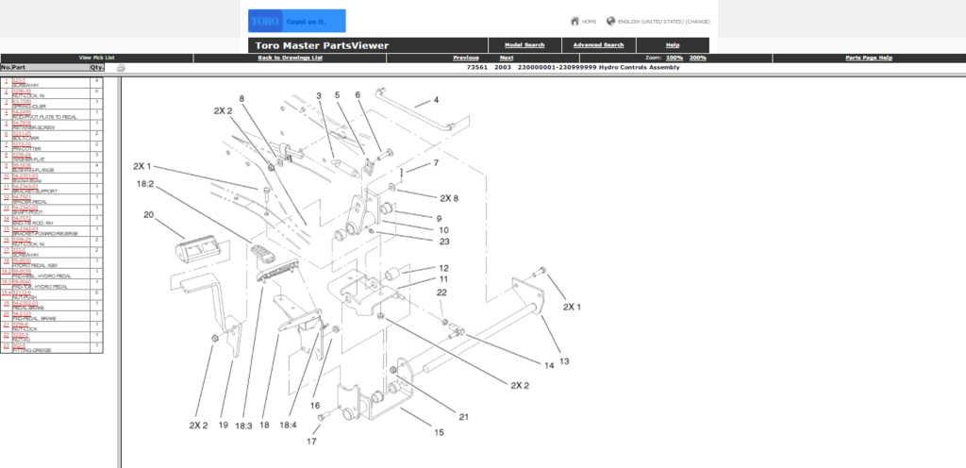966x468 pixels.
Task: Open part number link above BOLT-CARR
Action: [x=22, y=134]
